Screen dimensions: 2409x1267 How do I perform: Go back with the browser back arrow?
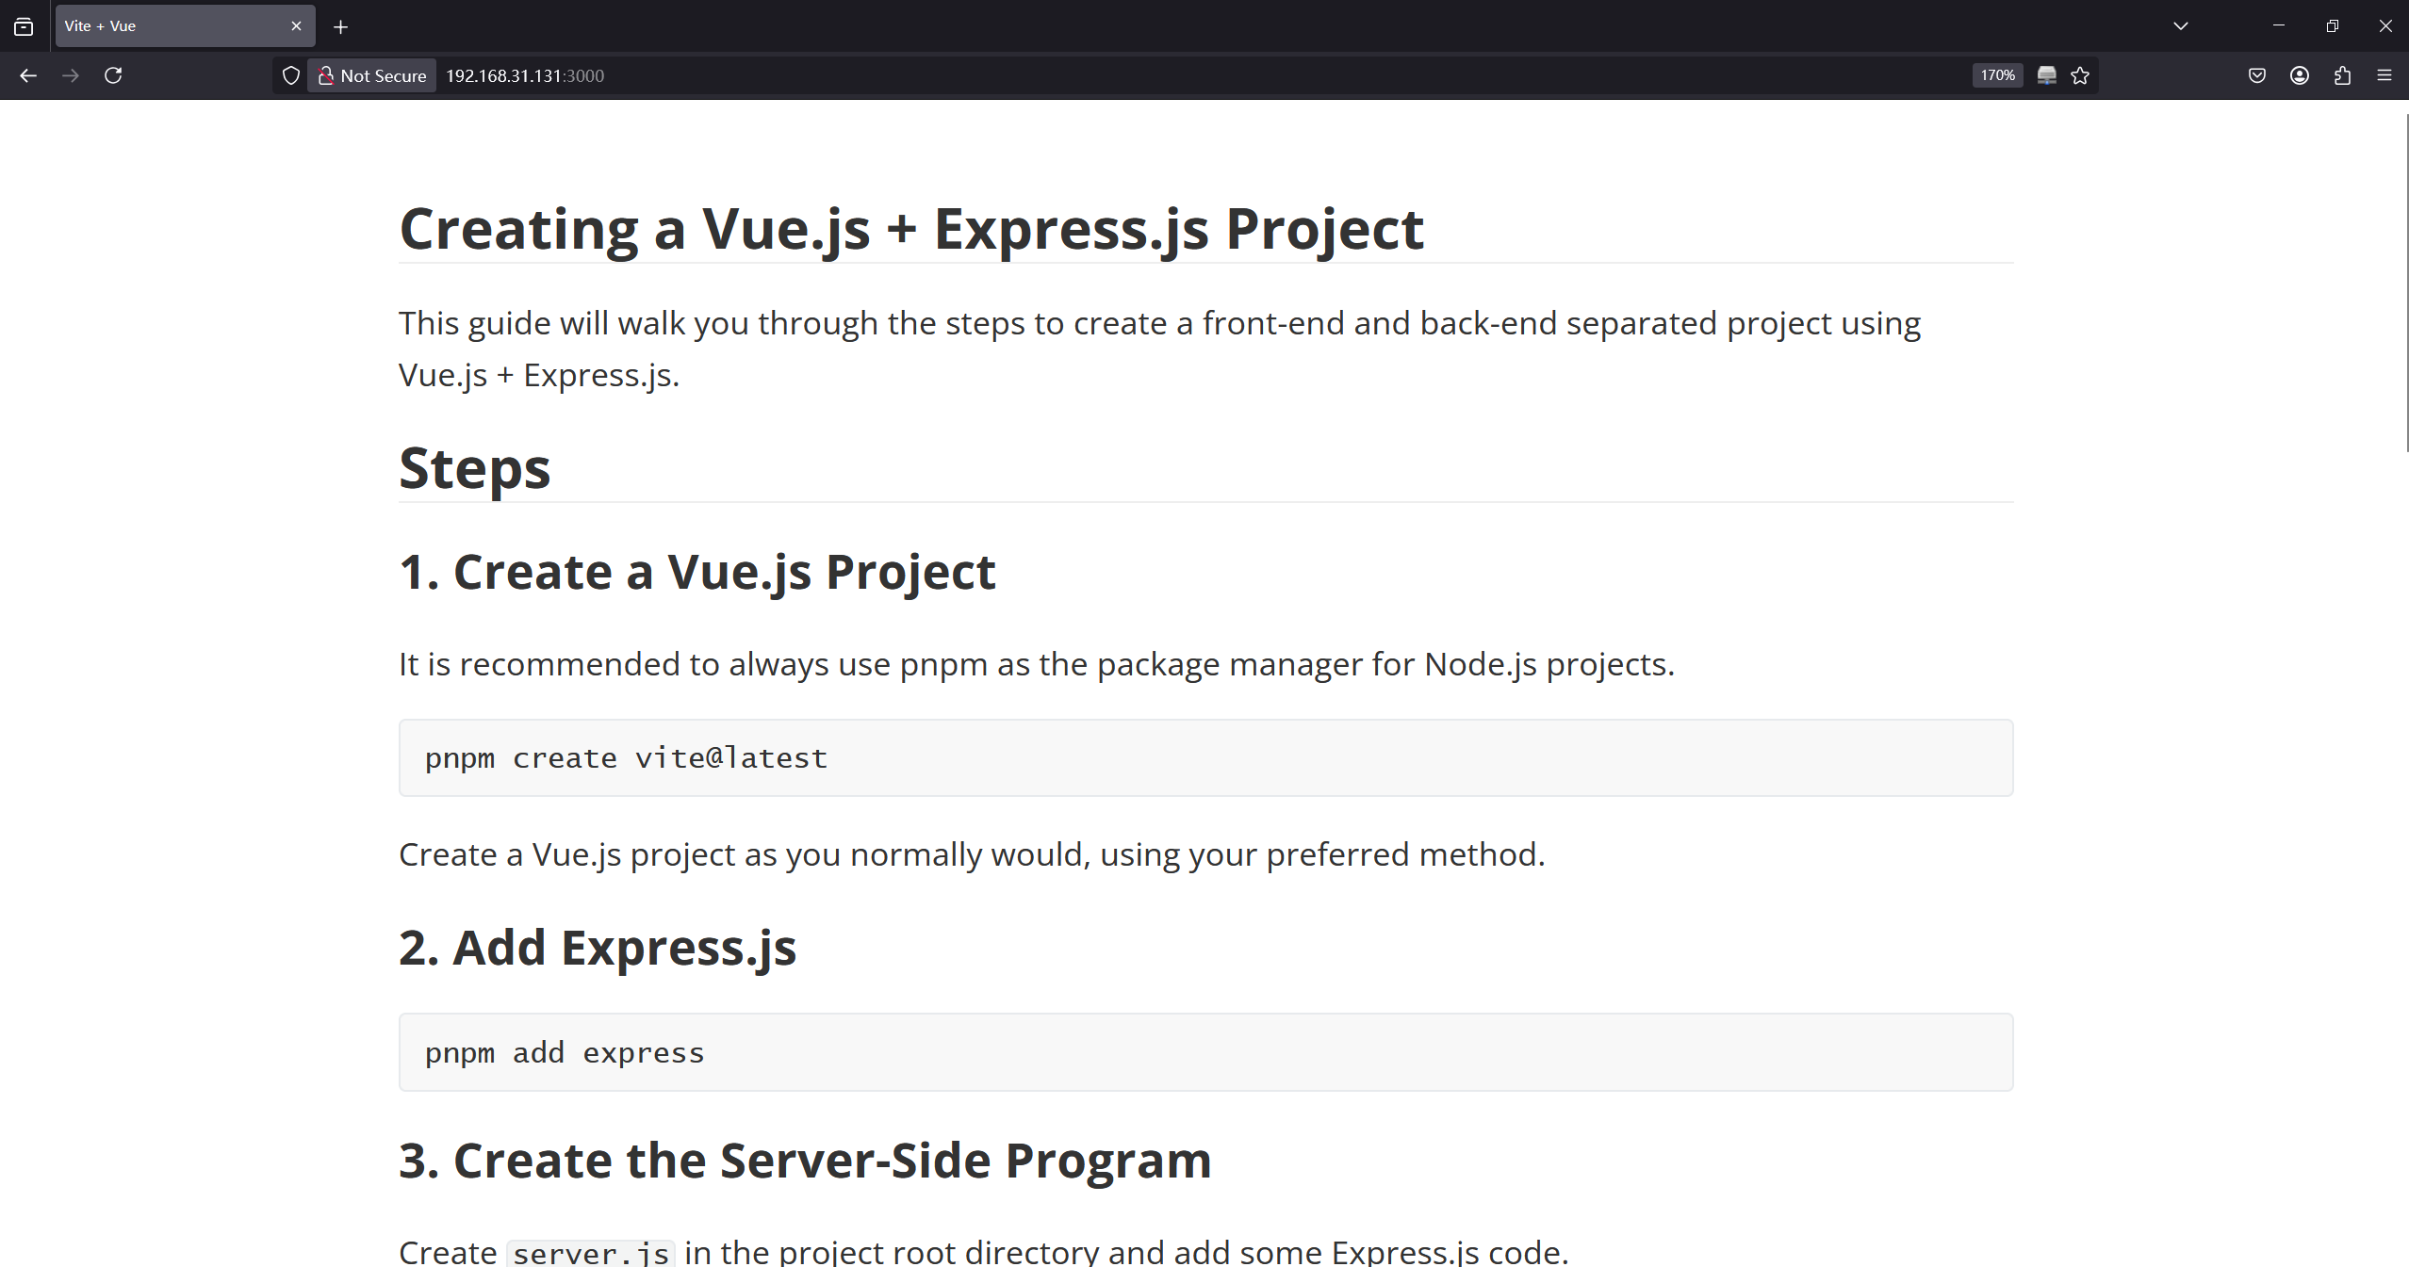pyautogui.click(x=28, y=75)
